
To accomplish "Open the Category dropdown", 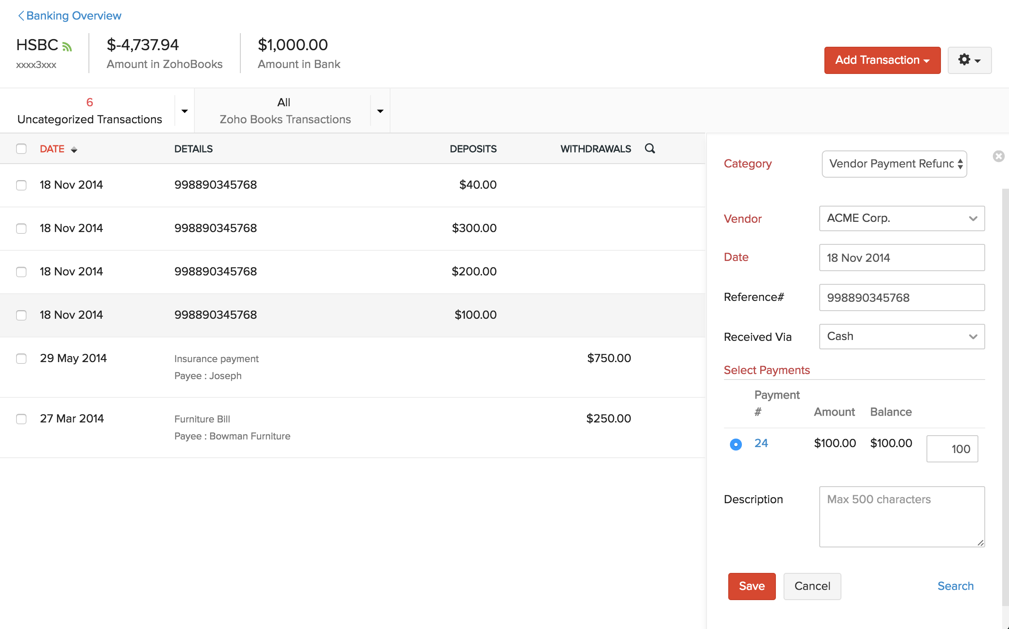I will click(x=894, y=164).
